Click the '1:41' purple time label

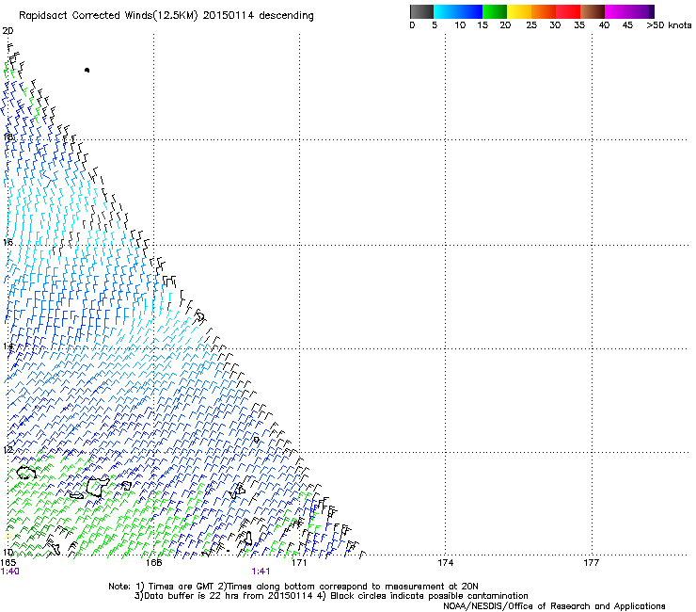pyautogui.click(x=261, y=572)
